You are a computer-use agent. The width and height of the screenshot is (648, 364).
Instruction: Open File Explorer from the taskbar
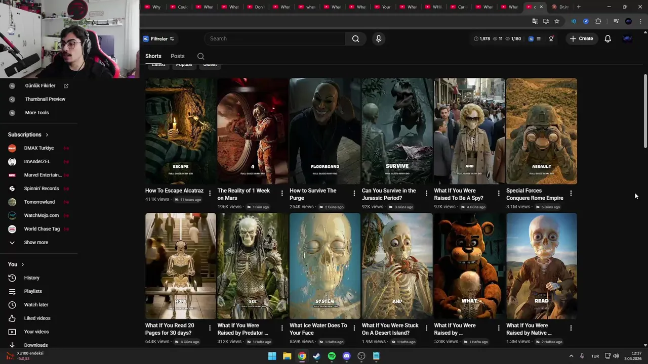pos(287,356)
